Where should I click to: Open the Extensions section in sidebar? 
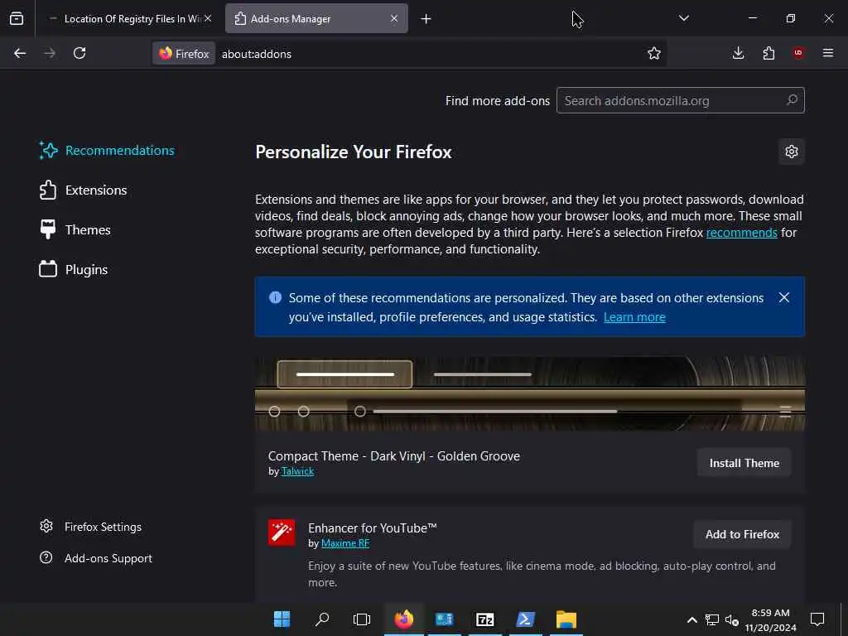click(84, 190)
